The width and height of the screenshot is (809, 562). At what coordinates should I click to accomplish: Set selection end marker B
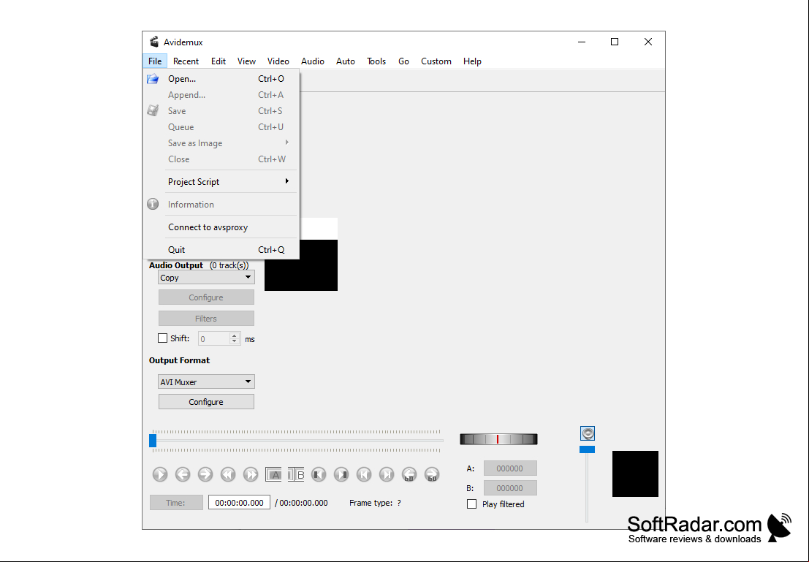point(296,474)
